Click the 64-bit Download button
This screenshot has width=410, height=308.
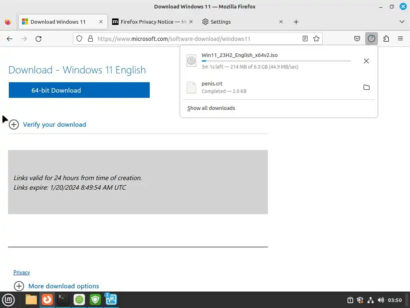pyautogui.click(x=79, y=90)
